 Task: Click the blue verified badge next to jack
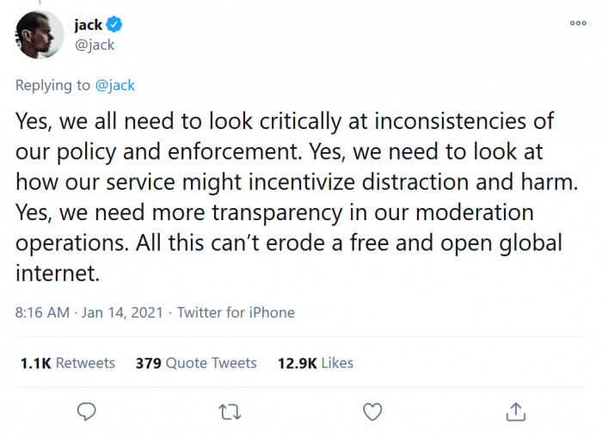(115, 26)
